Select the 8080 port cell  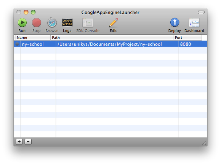point(193,44)
